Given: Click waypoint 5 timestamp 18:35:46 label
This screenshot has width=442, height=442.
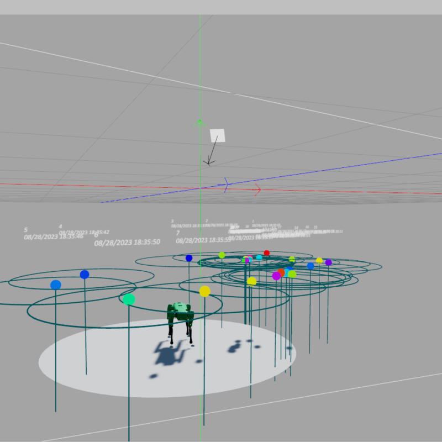Looking at the screenshot, I should (x=54, y=236).
